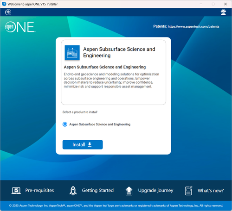The image size is (232, 211).
Task: Open the support agent headset icon
Action: point(223,12)
